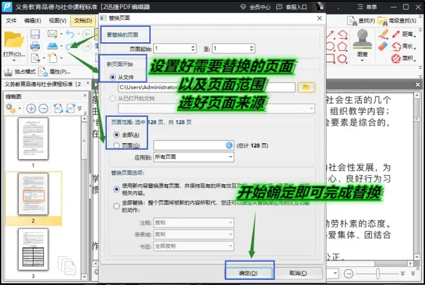The width and height of the screenshot is (425, 285).
Task: Expand the Open (打开) dropdown arrow
Action: click(x=14, y=60)
